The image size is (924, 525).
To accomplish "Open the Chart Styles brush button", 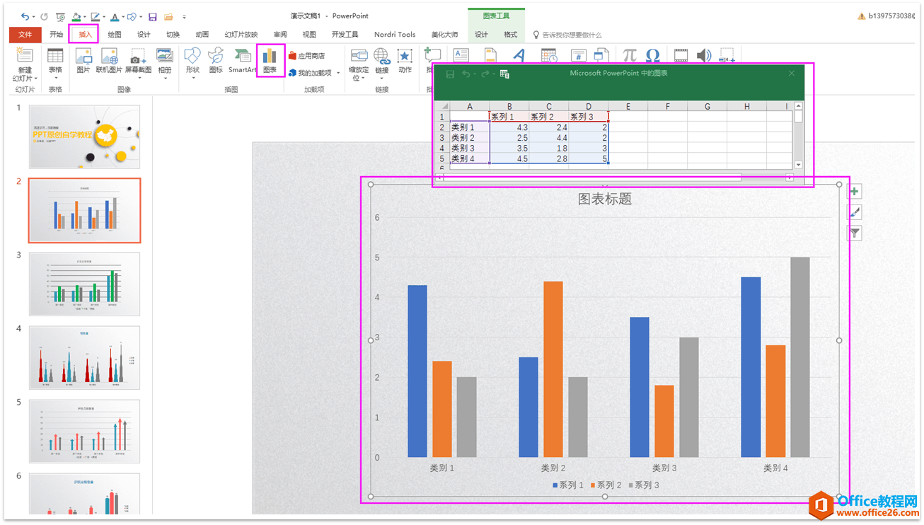I will click(855, 212).
